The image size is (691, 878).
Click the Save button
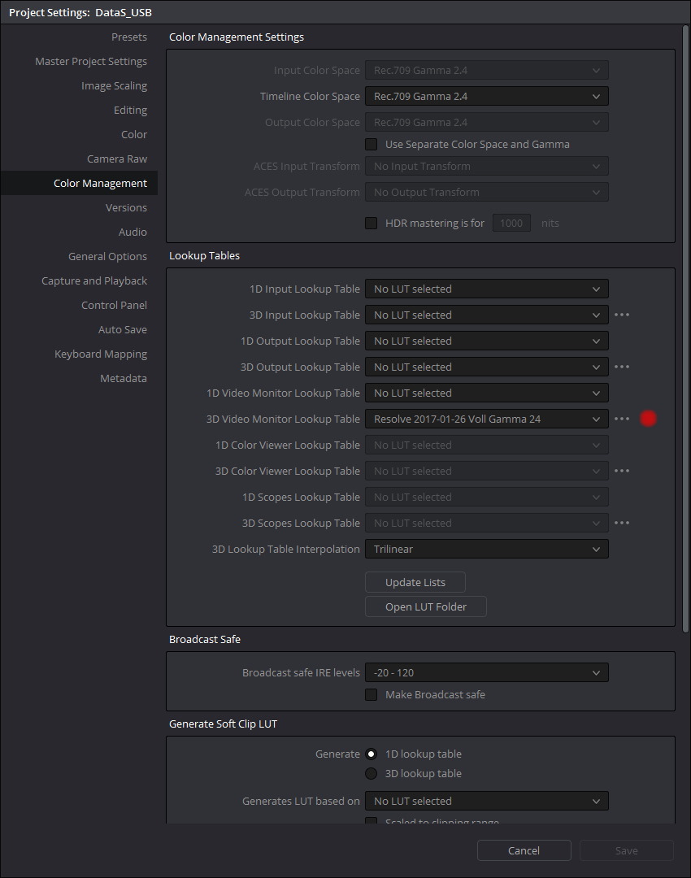(627, 850)
